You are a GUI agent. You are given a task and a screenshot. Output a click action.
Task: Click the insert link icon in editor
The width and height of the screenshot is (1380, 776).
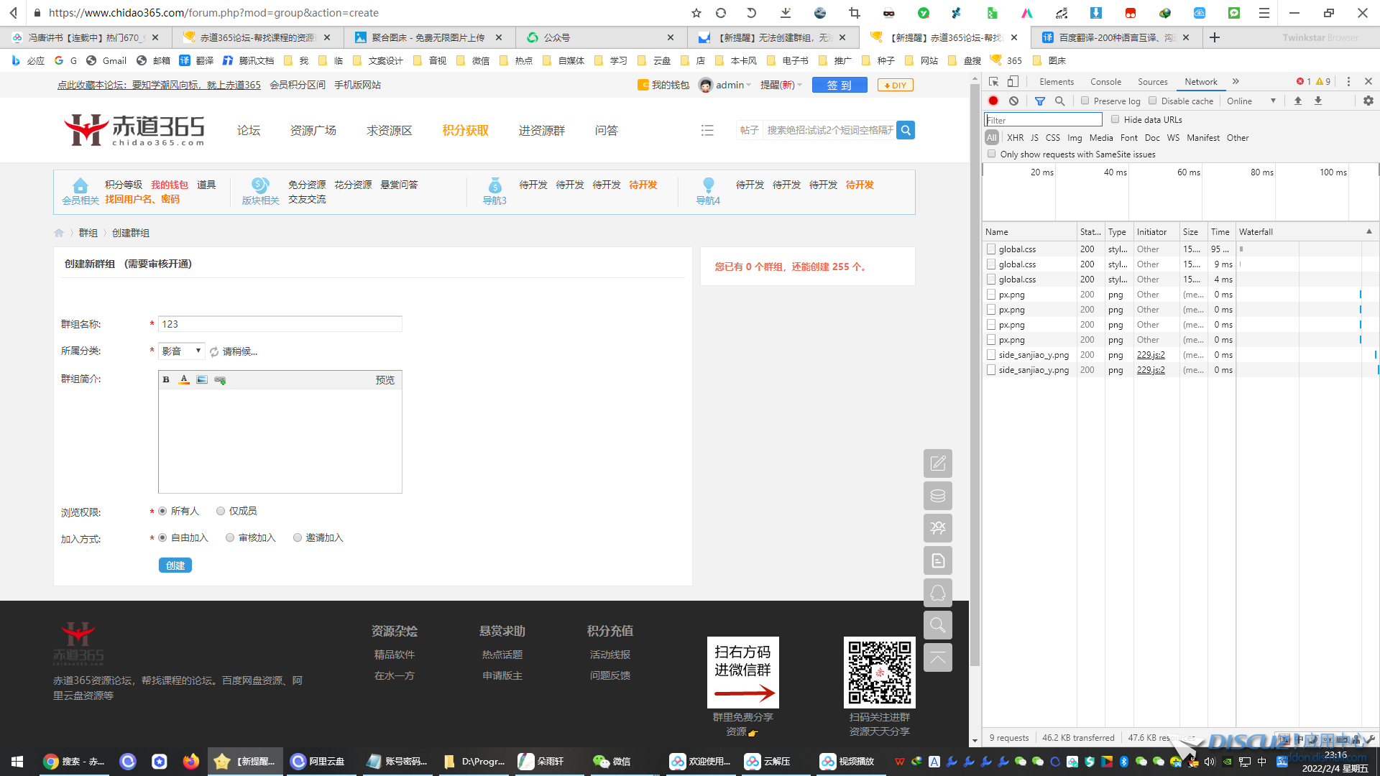[220, 380]
